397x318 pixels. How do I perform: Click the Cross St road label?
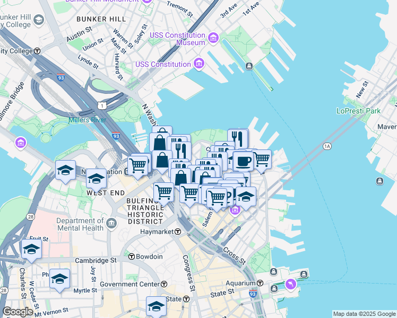[234, 256]
